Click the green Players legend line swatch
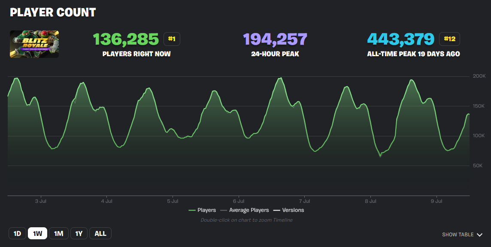This screenshot has height=247, width=491. click(x=192, y=210)
